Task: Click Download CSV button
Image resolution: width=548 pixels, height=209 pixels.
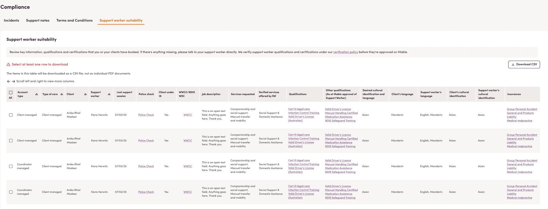Action: [524, 65]
